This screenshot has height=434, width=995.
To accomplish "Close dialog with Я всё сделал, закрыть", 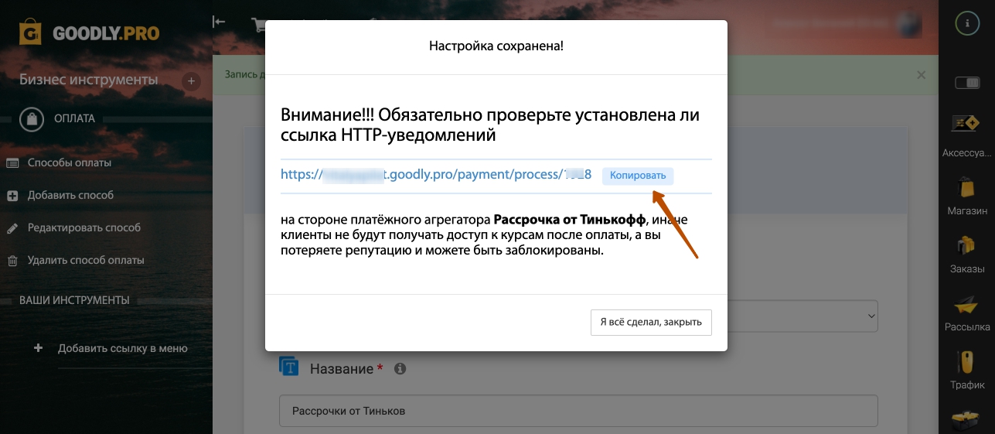I will pos(651,323).
